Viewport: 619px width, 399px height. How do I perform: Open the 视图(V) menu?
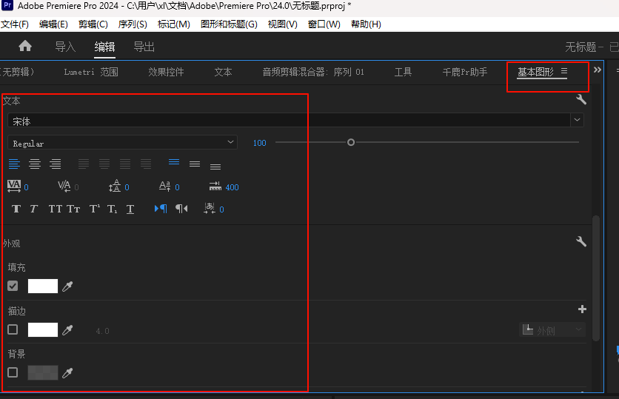tap(282, 24)
